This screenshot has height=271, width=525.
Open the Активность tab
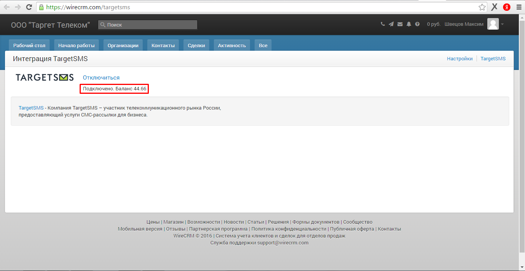(232, 45)
